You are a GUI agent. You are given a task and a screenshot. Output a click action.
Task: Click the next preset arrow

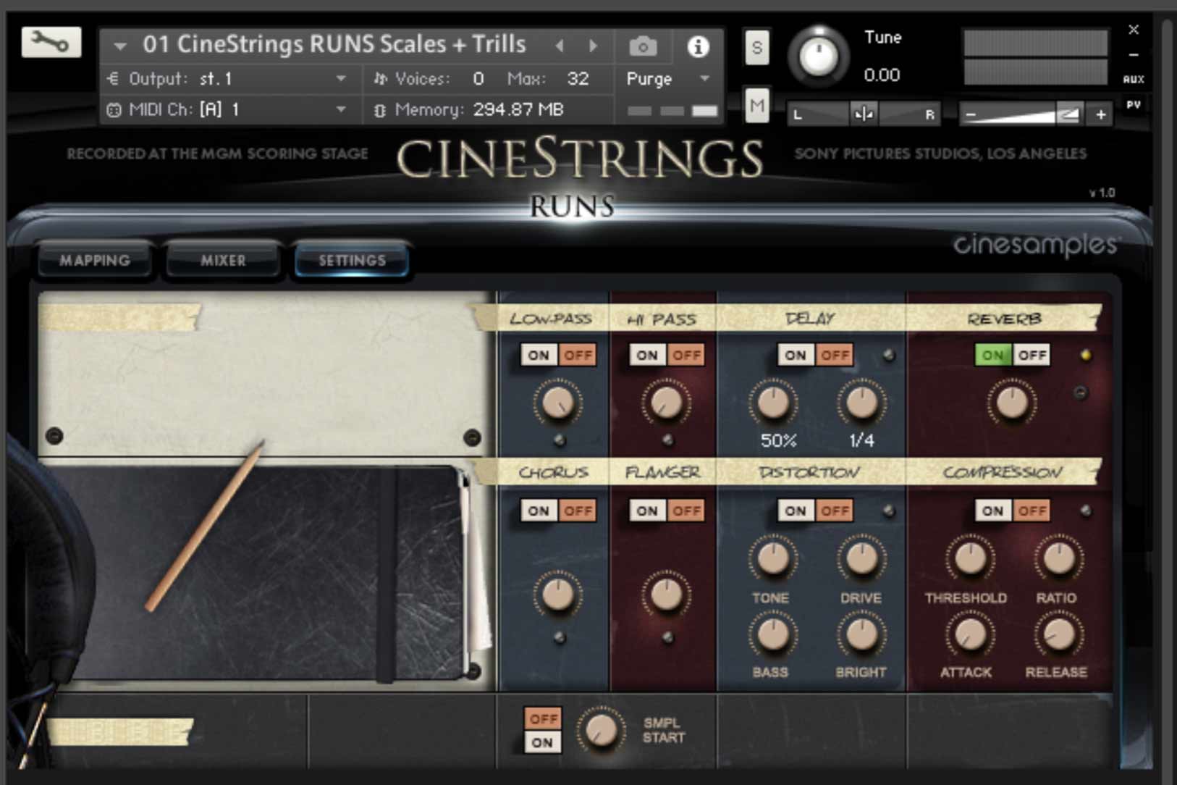coord(594,45)
